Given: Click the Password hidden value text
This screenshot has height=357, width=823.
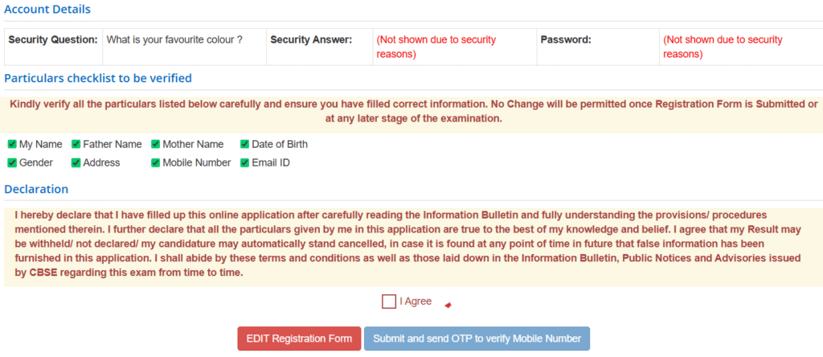Looking at the screenshot, I should (x=723, y=47).
